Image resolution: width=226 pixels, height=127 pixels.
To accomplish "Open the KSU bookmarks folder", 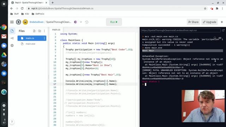I will click(25, 14).
